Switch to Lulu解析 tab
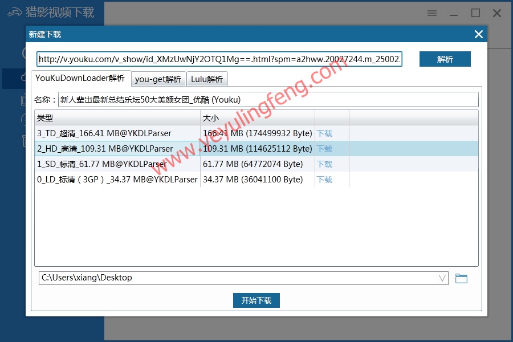Image resolution: width=513 pixels, height=342 pixels. point(207,79)
